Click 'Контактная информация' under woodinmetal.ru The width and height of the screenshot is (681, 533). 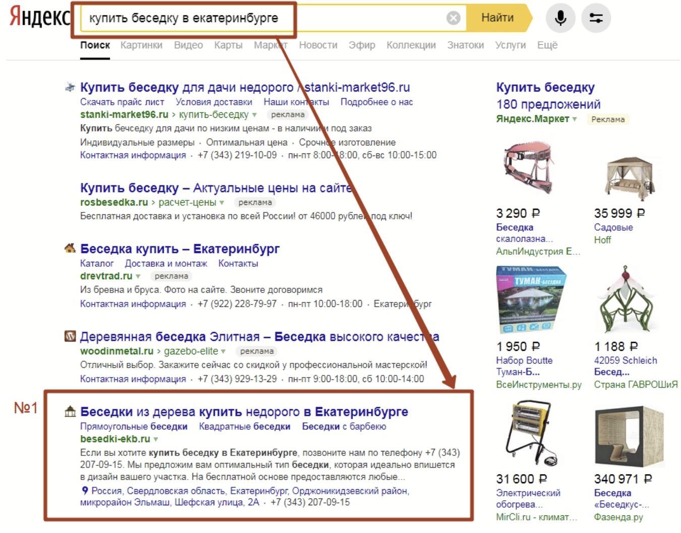[x=133, y=379]
